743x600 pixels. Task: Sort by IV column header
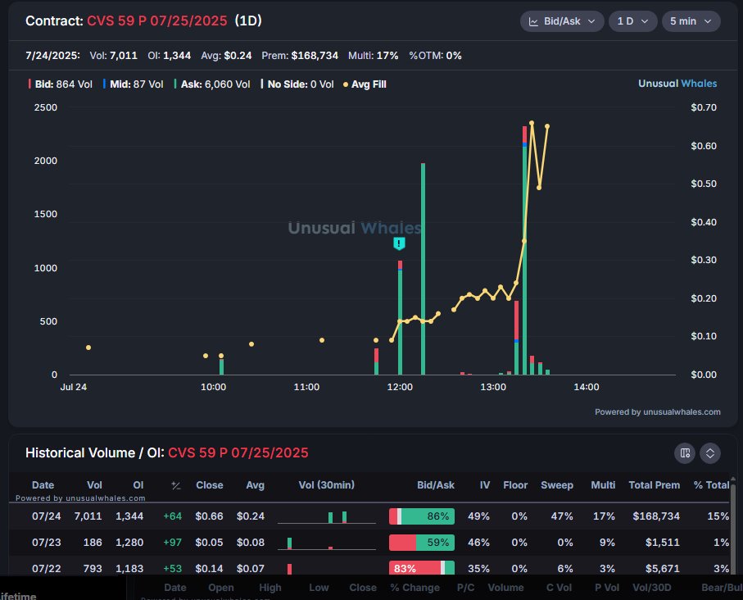click(485, 485)
